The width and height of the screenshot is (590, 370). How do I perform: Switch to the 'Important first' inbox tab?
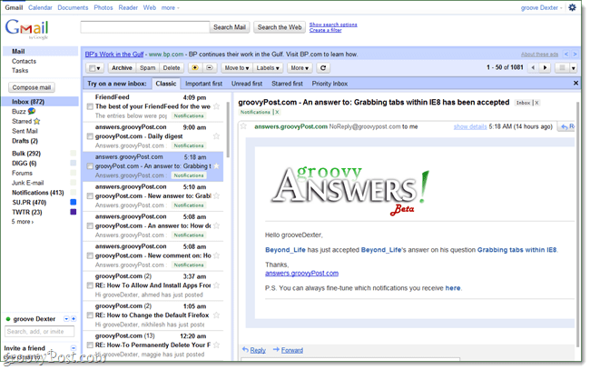click(x=203, y=84)
